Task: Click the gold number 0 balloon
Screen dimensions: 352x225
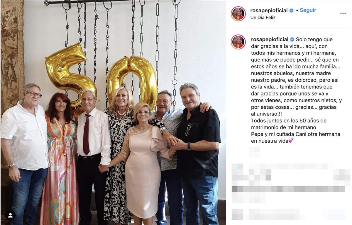Action: [x=132, y=81]
